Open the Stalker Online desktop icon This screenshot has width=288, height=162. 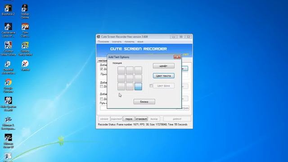[x=25, y=12]
